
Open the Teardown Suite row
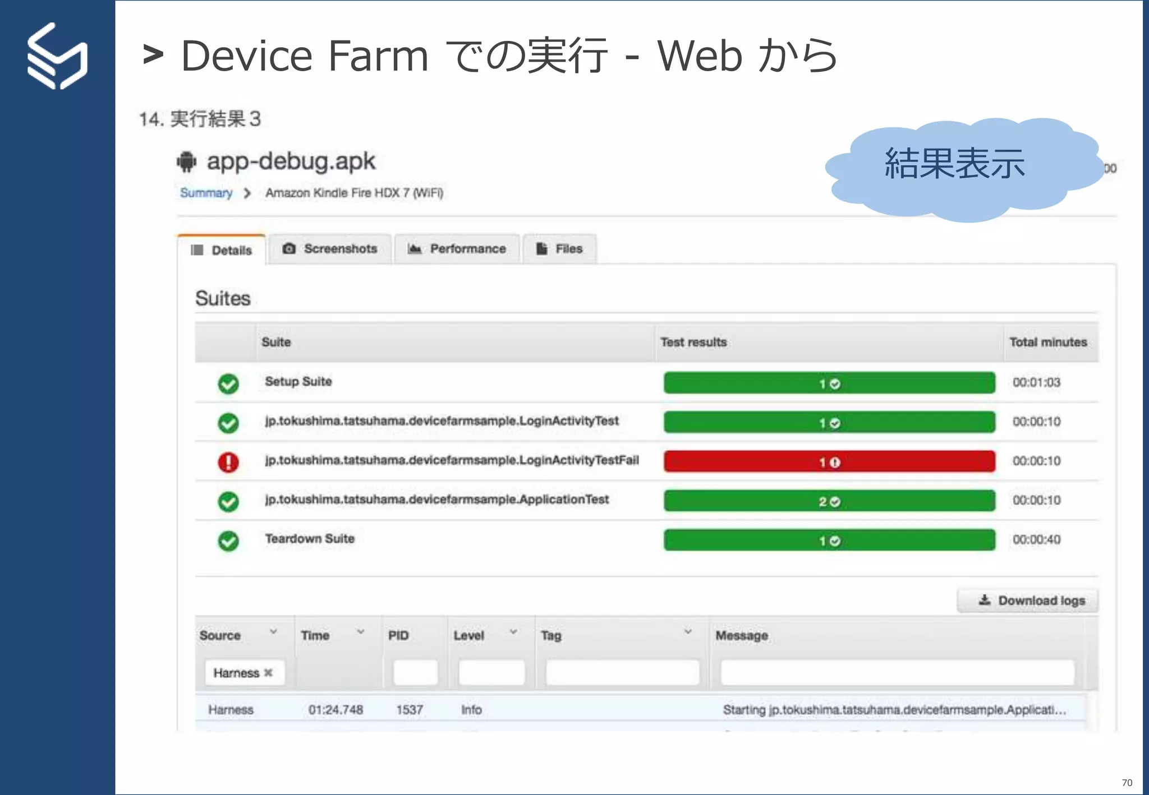[x=646, y=539]
